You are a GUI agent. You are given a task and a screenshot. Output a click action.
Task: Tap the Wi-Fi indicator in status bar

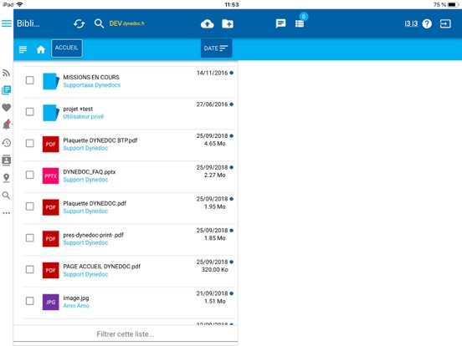[x=20, y=4]
